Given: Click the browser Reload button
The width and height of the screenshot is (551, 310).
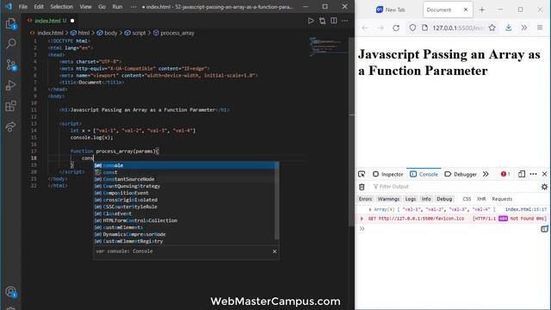Looking at the screenshot, I should pyautogui.click(x=396, y=28).
